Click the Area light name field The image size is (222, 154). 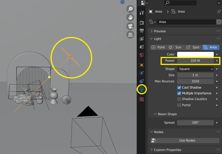tap(186, 22)
